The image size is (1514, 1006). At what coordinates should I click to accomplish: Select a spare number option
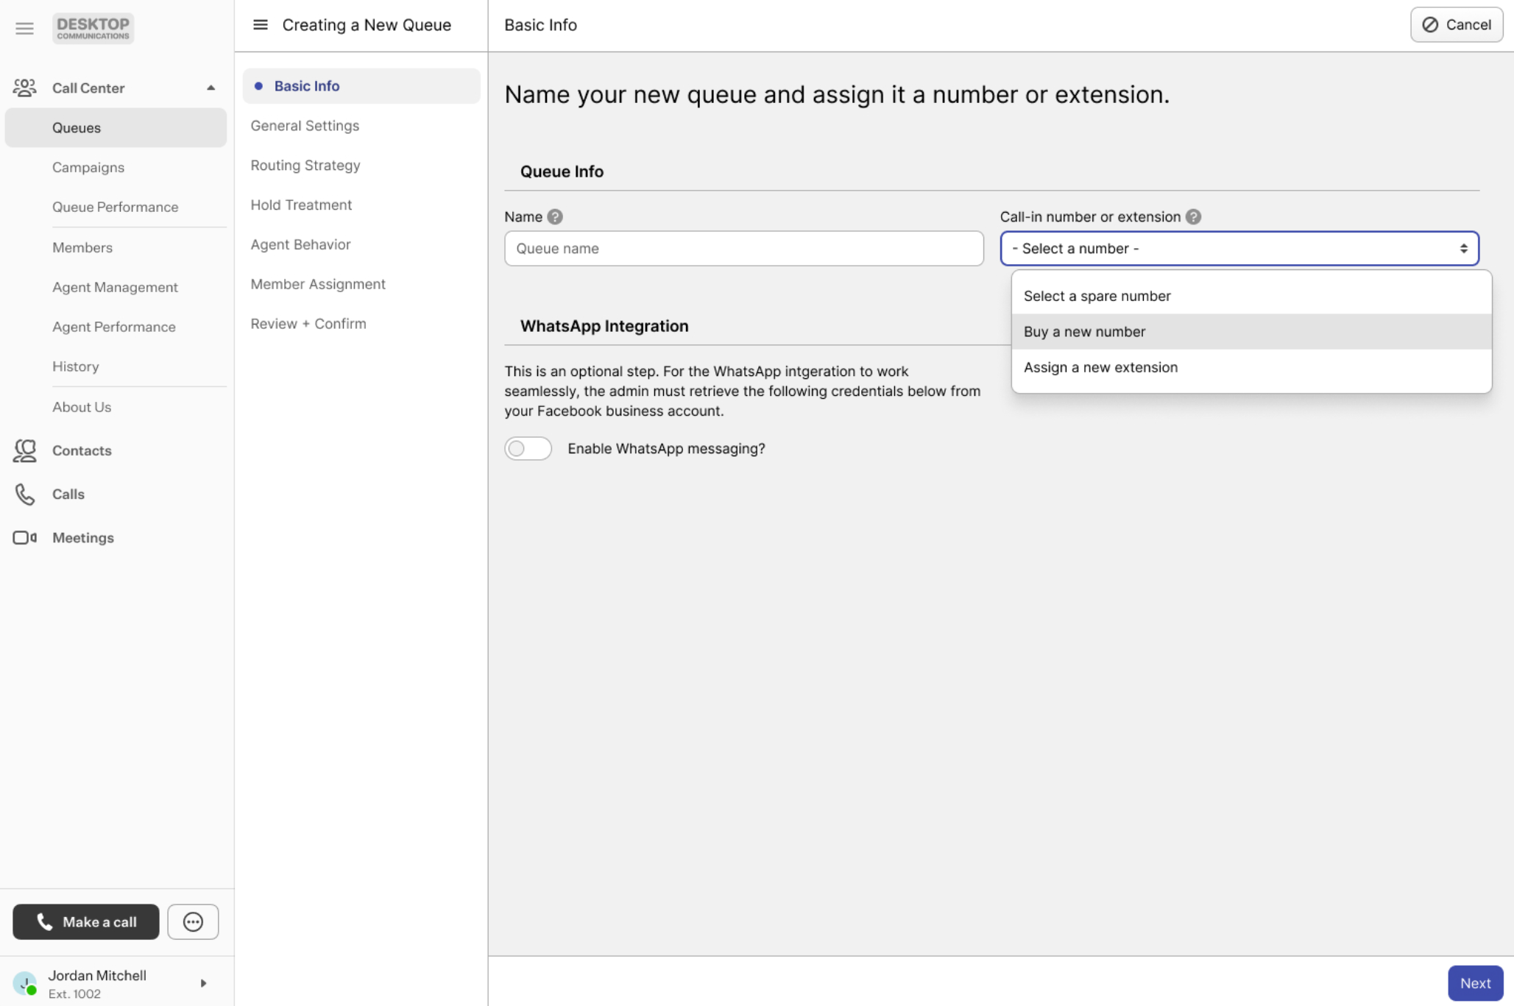1097,296
